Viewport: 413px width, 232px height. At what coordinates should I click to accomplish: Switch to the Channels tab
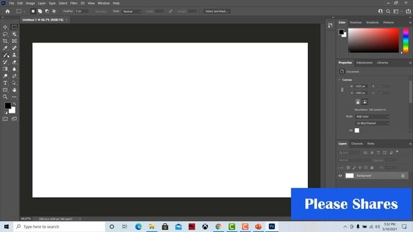[x=357, y=144]
